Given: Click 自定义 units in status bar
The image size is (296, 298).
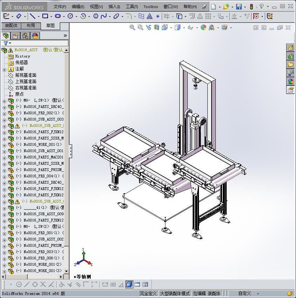Looking at the screenshot, I should pos(245,293).
